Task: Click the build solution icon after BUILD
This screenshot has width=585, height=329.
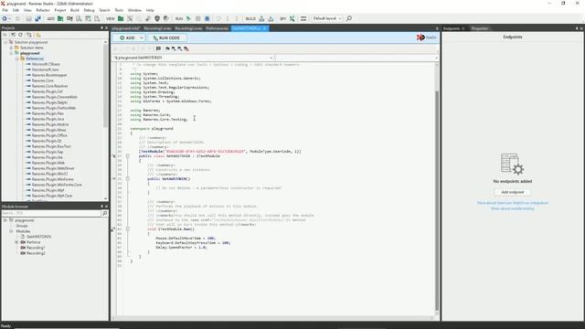Action: (261, 18)
